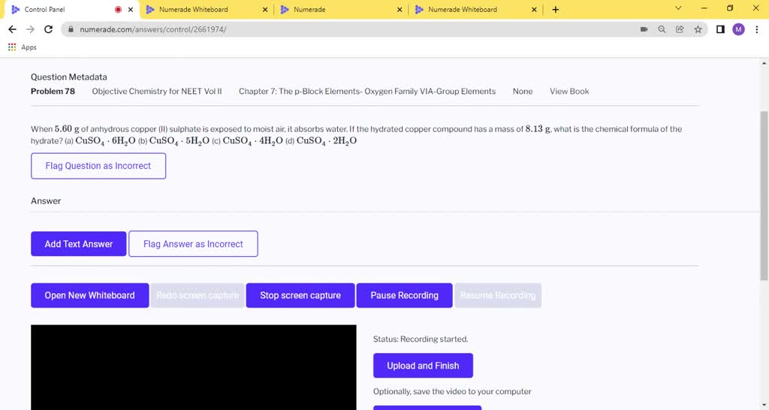Open the Apps grid shortcut
The height and width of the screenshot is (410, 769).
(23, 47)
